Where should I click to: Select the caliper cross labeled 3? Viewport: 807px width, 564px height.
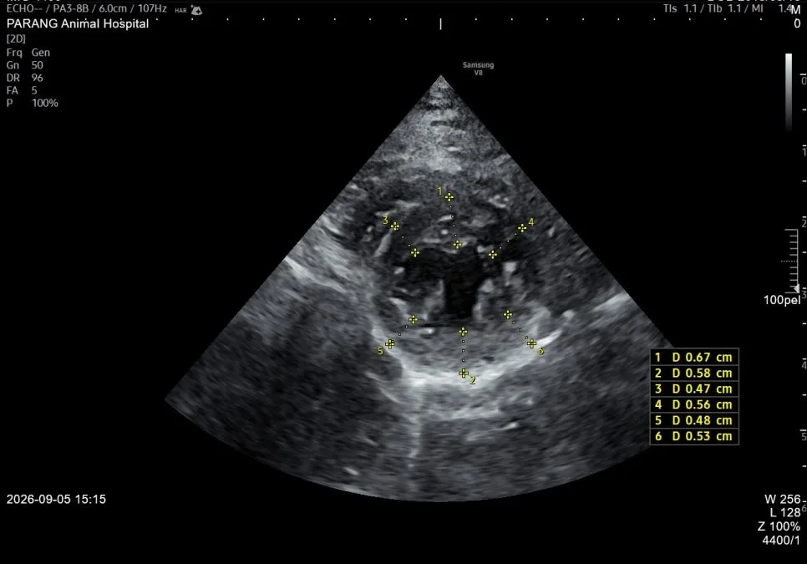point(395,226)
